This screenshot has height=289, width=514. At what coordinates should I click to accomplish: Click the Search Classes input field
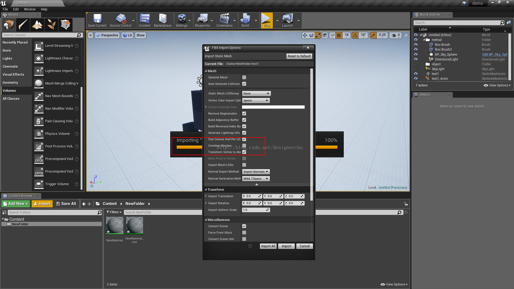[x=42, y=35]
